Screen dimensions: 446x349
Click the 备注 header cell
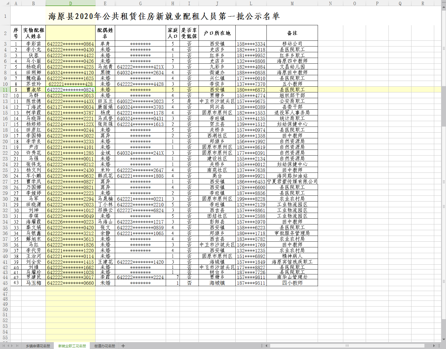click(x=292, y=33)
